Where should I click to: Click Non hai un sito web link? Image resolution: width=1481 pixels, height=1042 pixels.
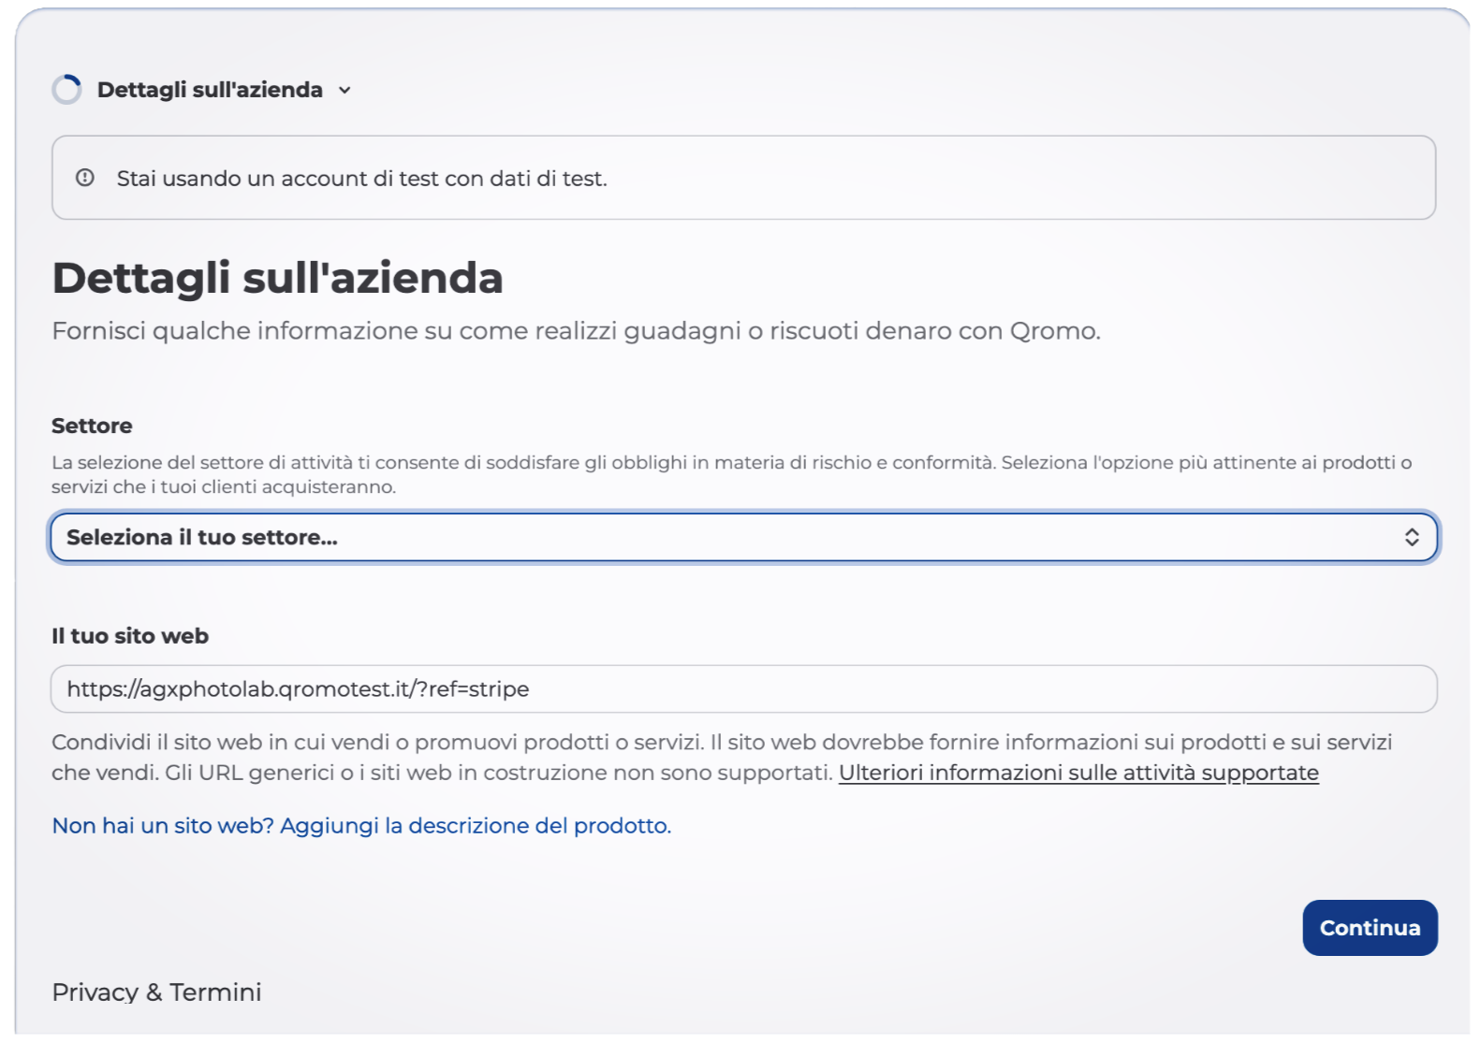pos(361,826)
